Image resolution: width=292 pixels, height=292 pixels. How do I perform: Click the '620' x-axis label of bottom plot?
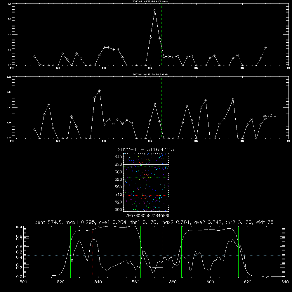(248, 282)
